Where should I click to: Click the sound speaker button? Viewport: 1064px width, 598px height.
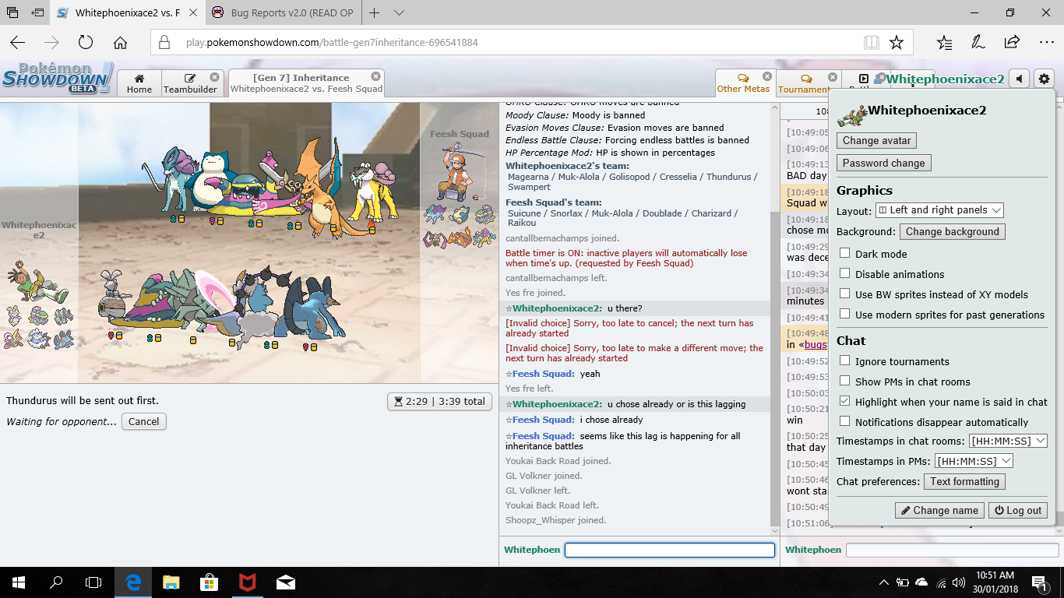coord(1019,79)
